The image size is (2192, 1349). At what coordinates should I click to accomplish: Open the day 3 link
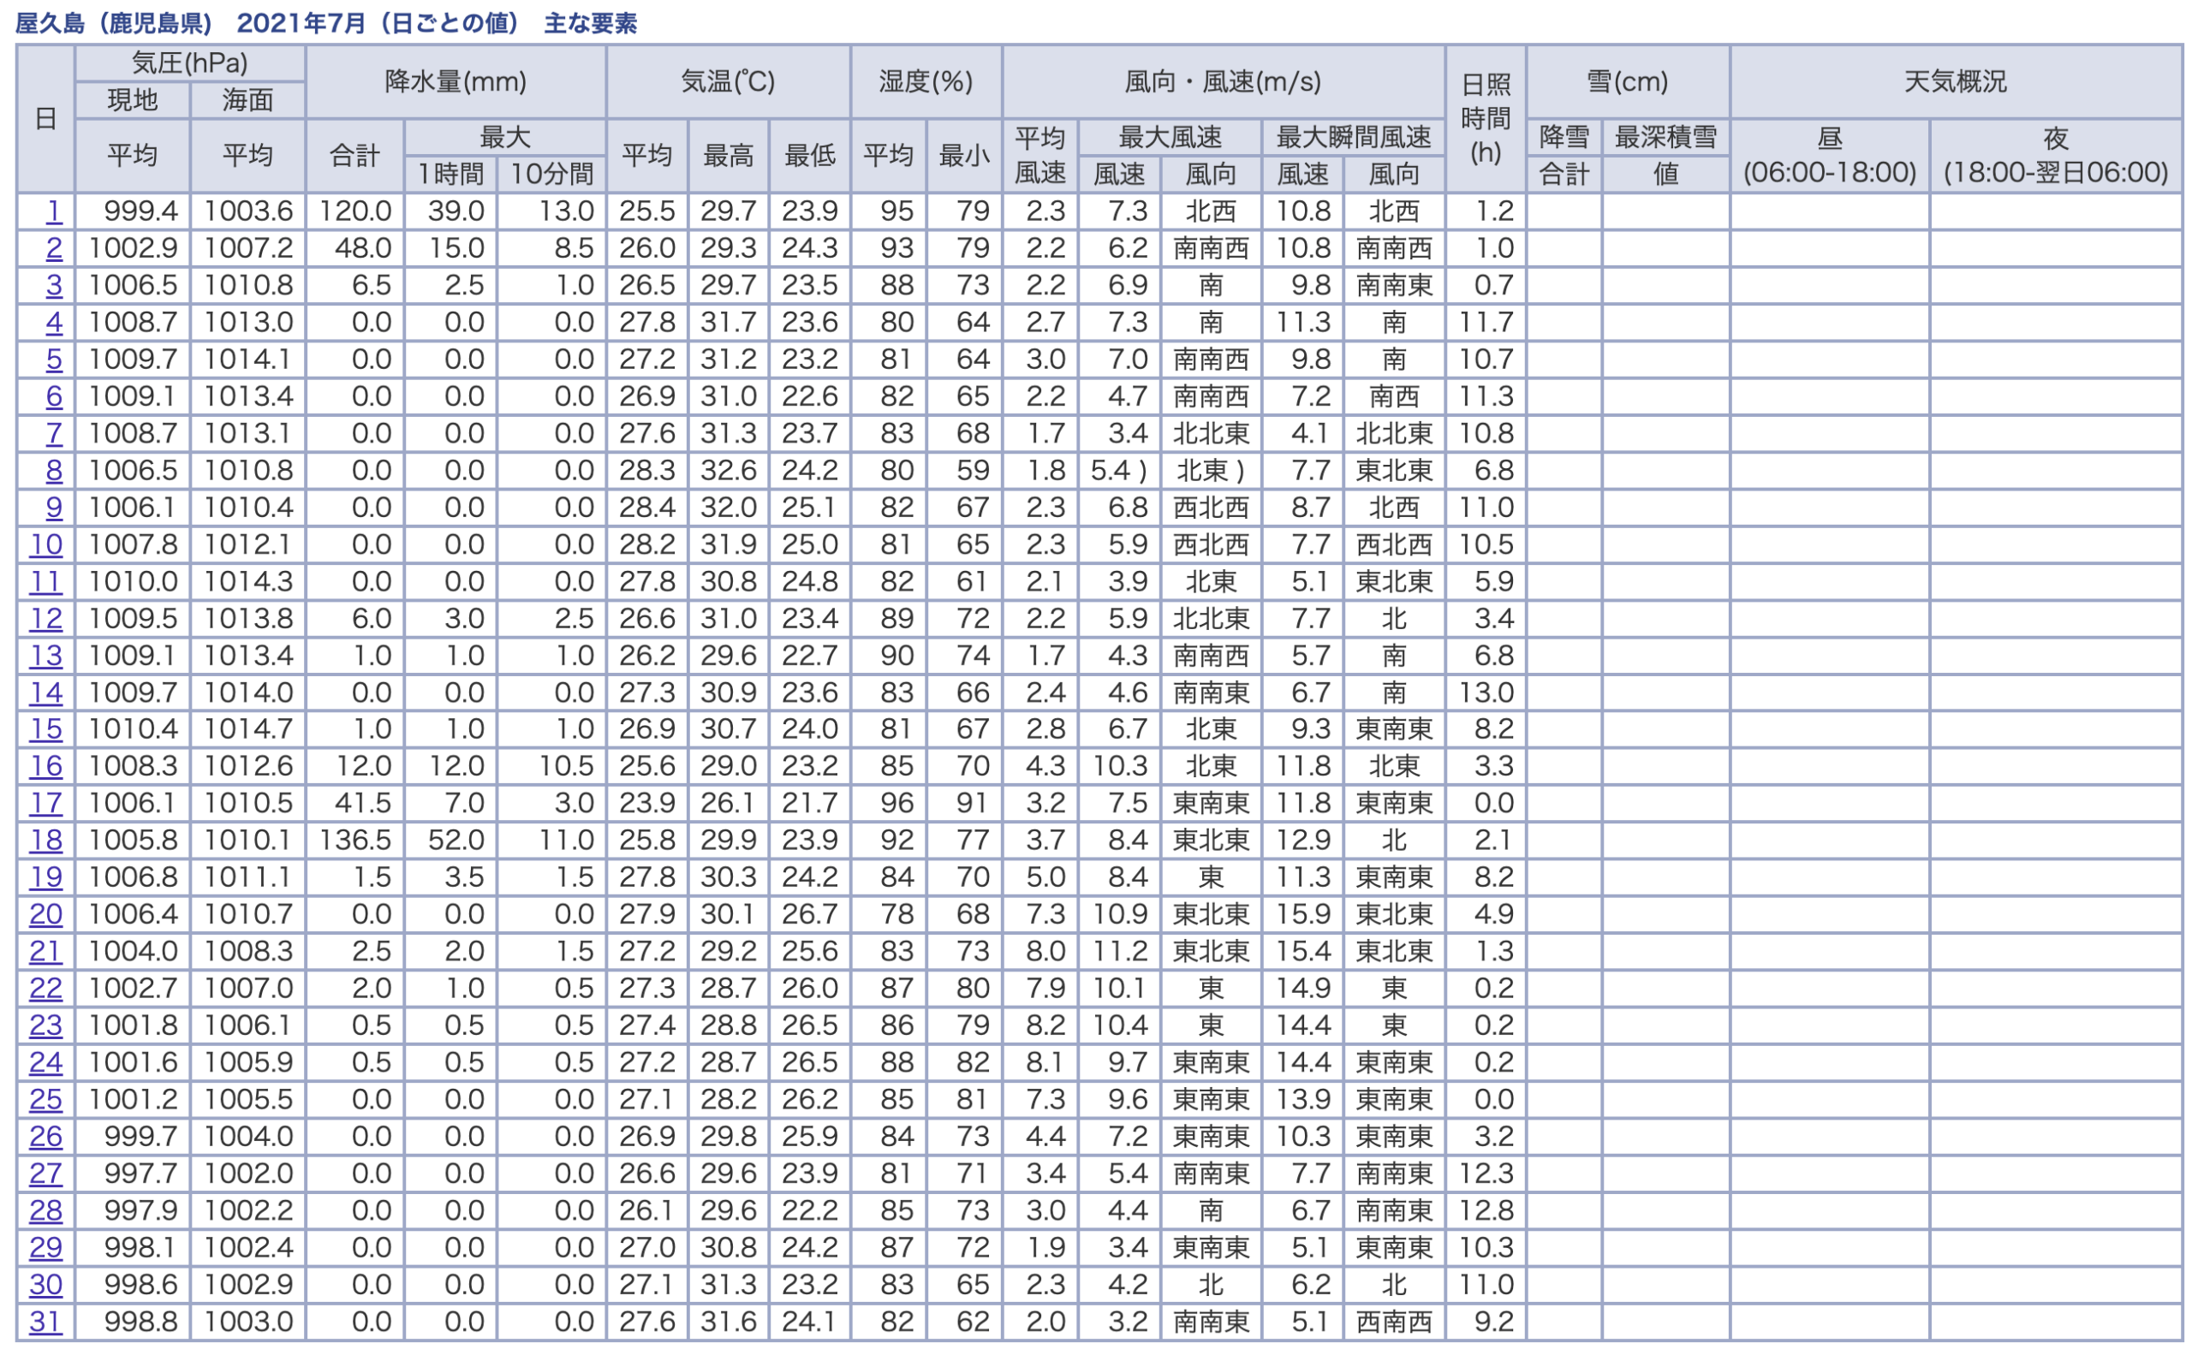tap(54, 286)
